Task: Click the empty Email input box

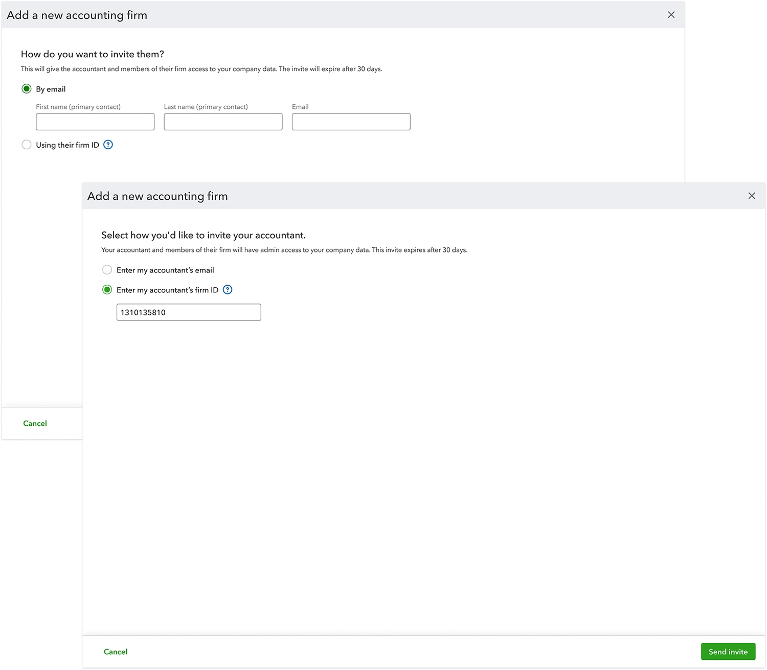Action: 351,122
